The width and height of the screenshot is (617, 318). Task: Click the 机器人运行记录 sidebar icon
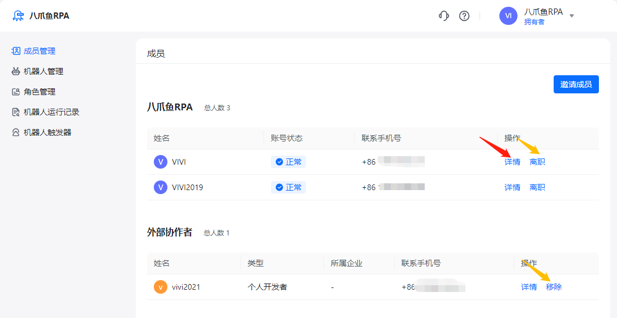(x=16, y=112)
